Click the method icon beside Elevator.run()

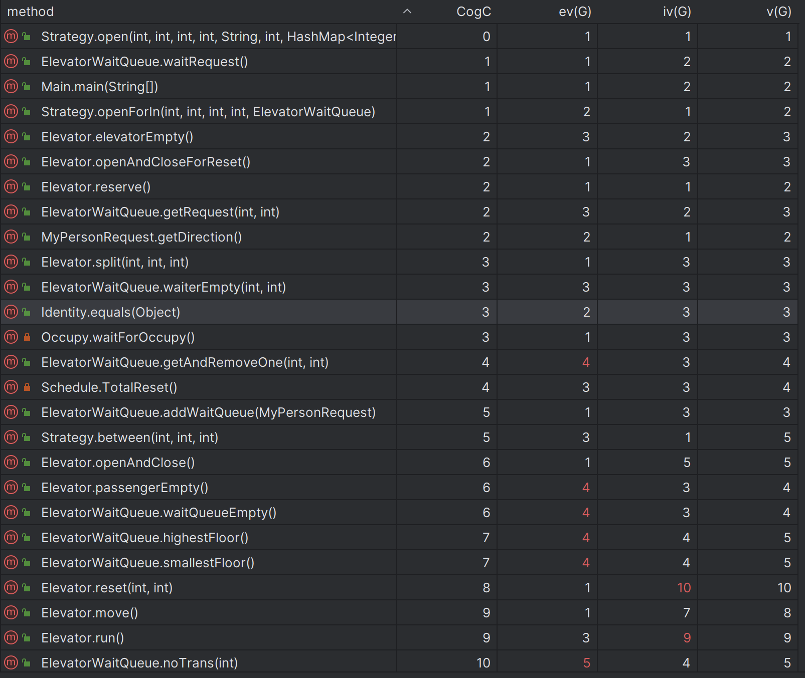click(11, 637)
